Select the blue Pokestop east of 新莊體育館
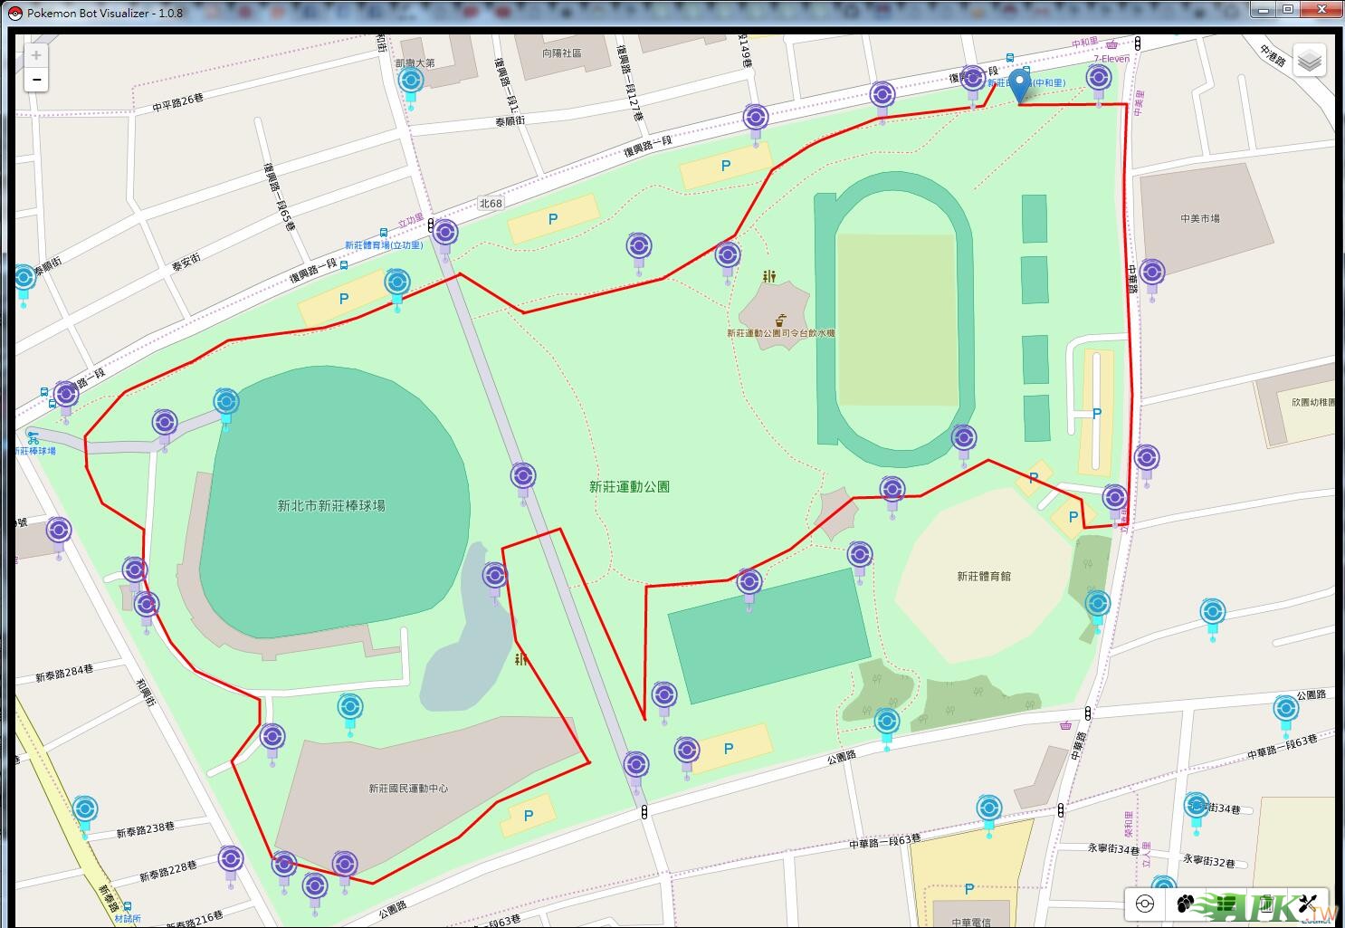Screen dimensions: 1345x928 coord(1097,609)
